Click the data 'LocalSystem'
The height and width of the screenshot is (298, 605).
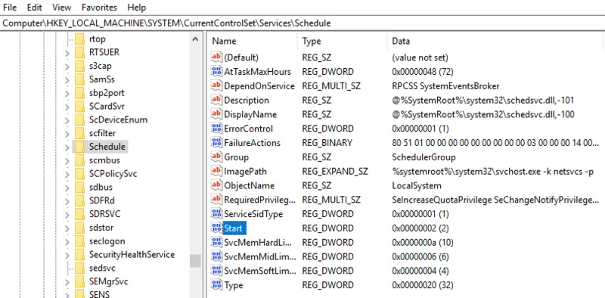[x=417, y=185]
